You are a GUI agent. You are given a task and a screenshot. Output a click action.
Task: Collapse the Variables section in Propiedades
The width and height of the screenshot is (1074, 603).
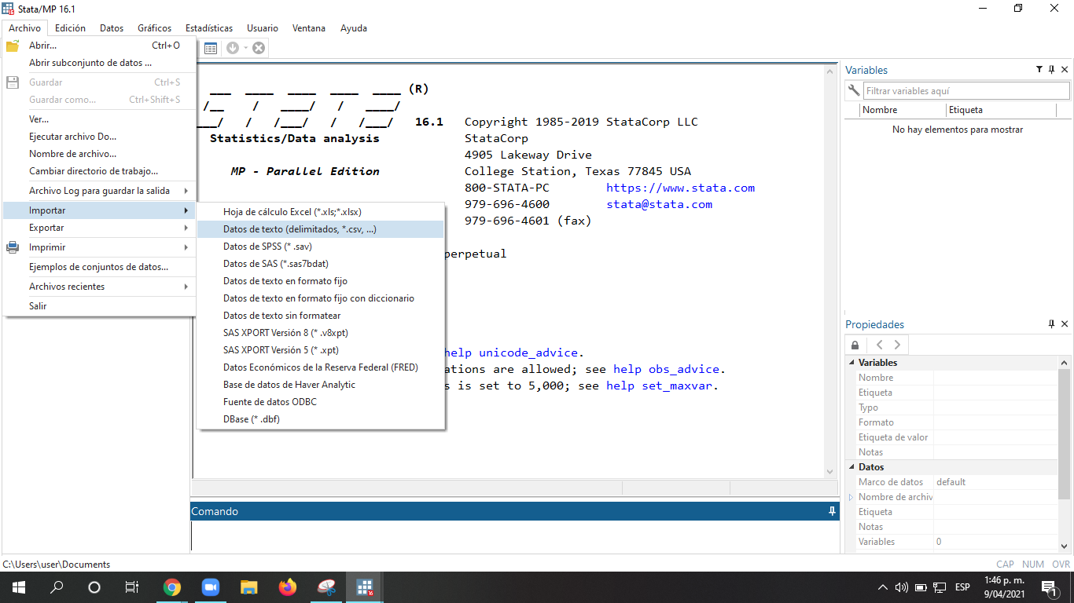pos(851,363)
